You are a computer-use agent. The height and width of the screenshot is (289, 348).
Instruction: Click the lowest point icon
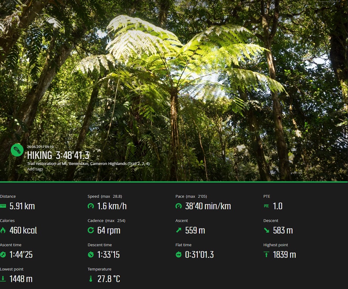pyautogui.click(x=3, y=279)
